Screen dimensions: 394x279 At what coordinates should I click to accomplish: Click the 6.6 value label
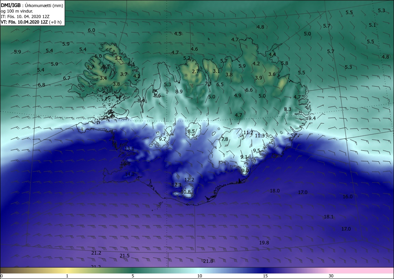click(x=249, y=90)
